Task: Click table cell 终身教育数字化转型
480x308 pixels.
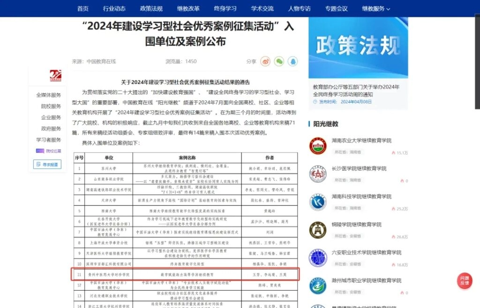Action: [187, 264]
